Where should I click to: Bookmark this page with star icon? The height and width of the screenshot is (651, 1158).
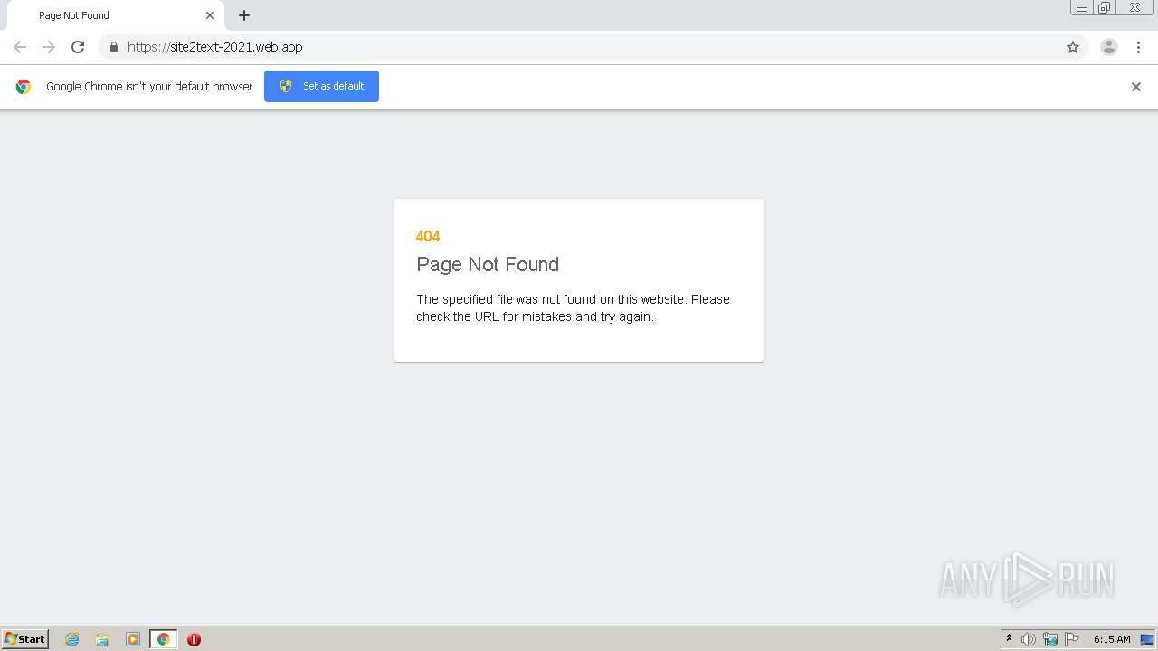coord(1073,47)
